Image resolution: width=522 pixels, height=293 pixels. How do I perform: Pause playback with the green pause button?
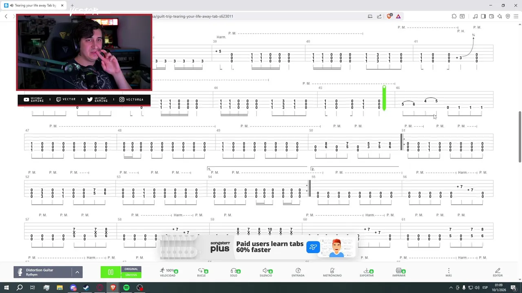111,272
